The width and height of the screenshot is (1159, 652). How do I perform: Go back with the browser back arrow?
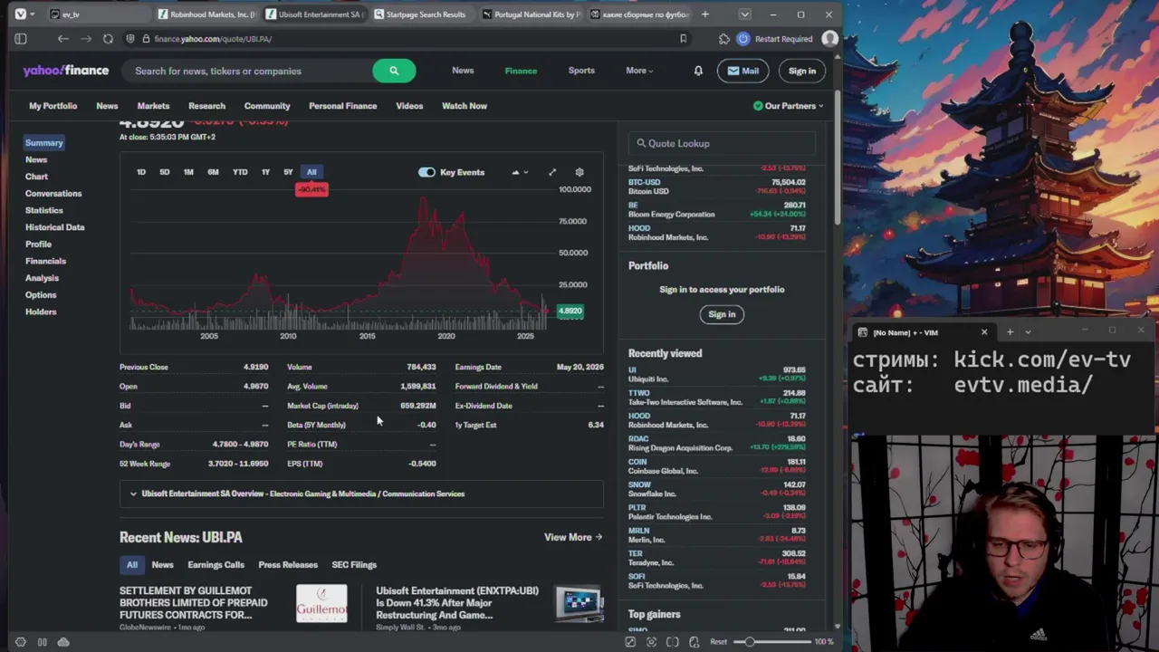(x=62, y=39)
